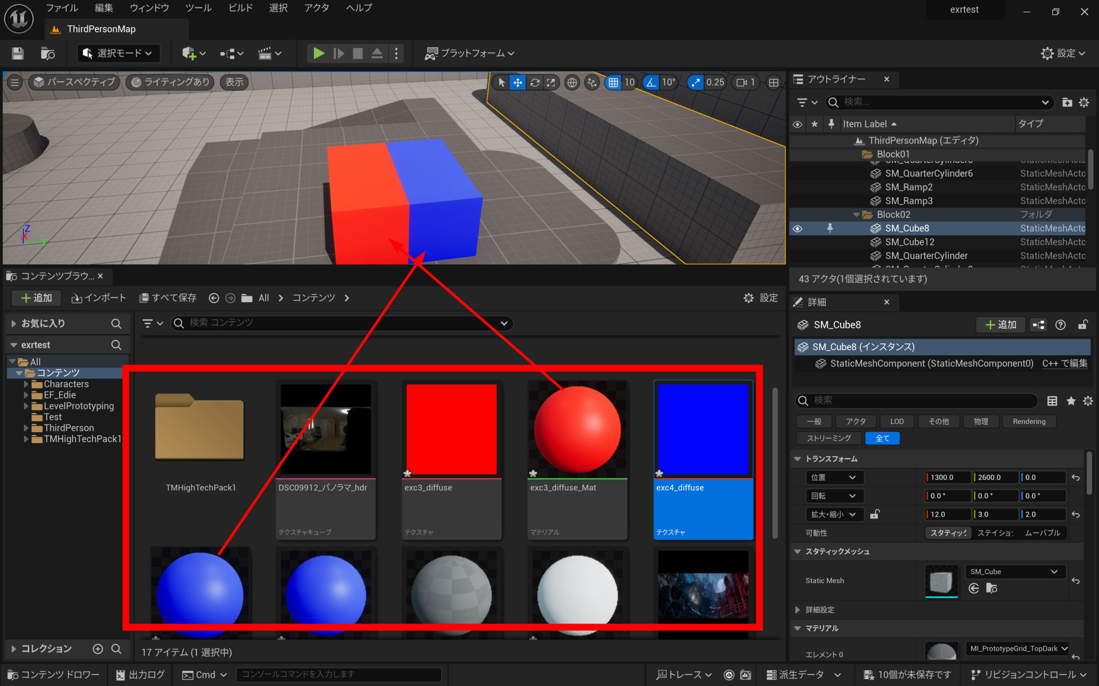The height and width of the screenshot is (686, 1099).
Task: Select the scale transform gizmo tool
Action: 551,82
